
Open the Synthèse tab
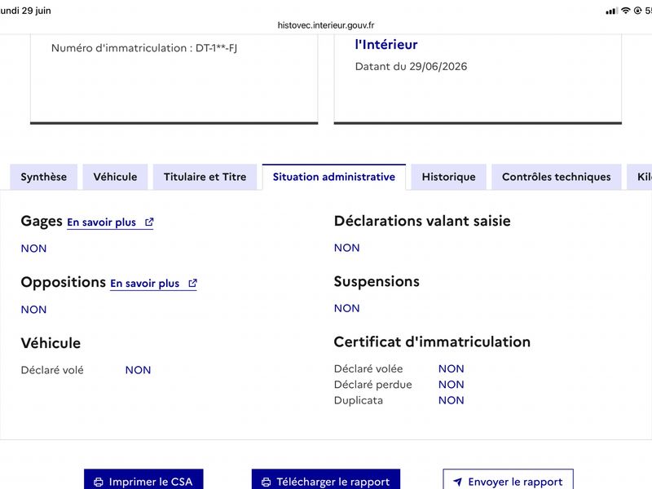44,177
